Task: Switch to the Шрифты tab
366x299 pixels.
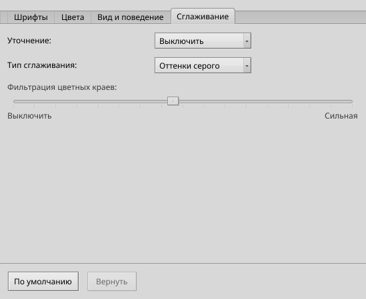Action: pyautogui.click(x=31, y=17)
